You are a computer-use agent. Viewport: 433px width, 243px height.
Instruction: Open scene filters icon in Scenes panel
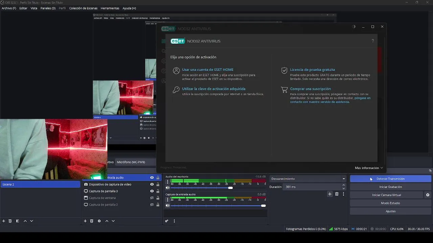[18, 221]
